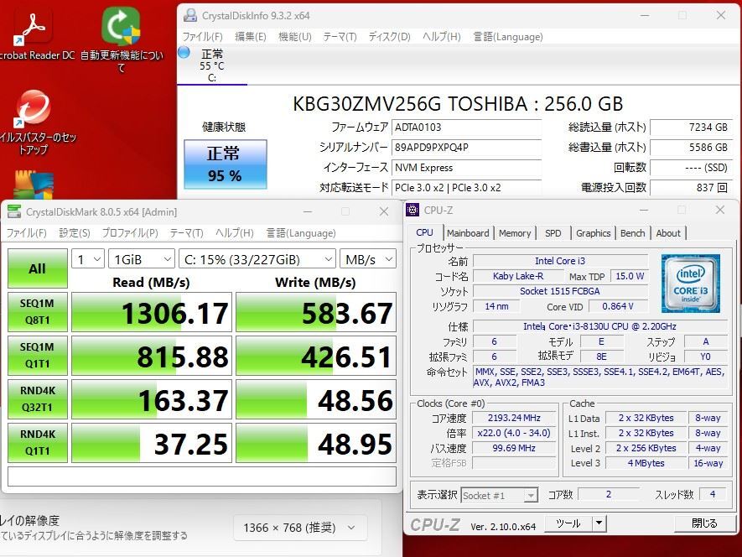Click the CPU-Z title bar icon

coord(413,210)
